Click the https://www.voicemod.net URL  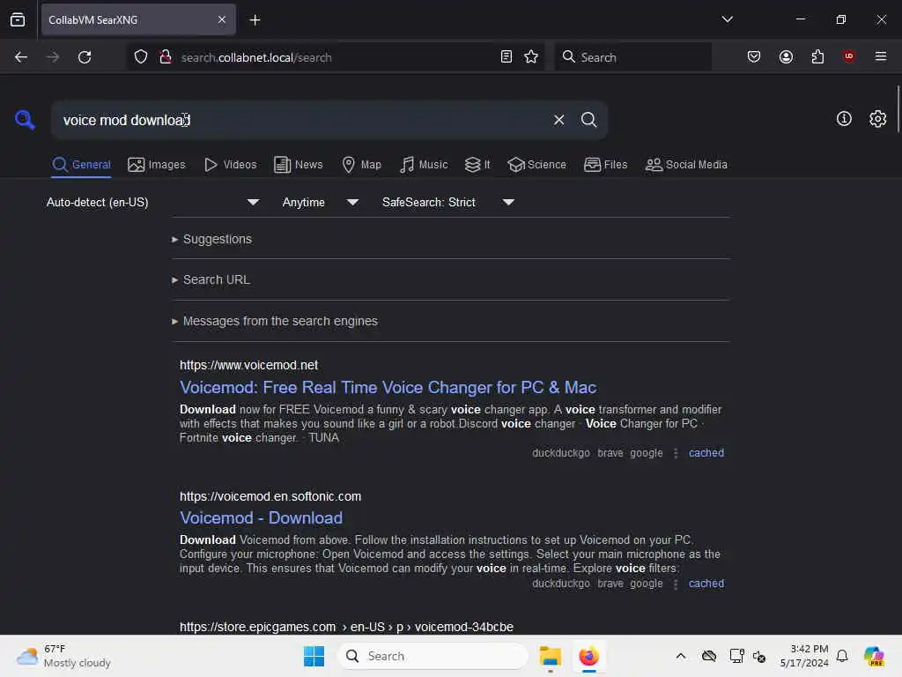[248, 365]
